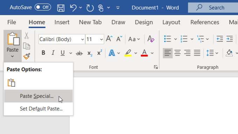Switch to the References tab

(205, 22)
